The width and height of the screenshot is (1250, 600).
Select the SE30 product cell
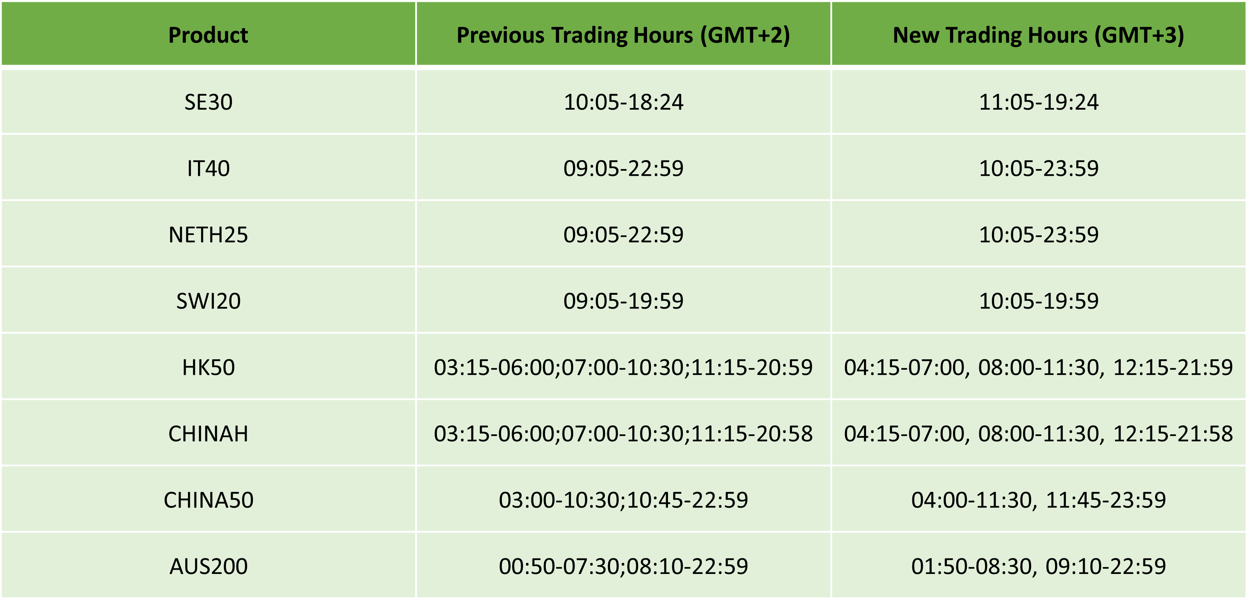[x=208, y=102]
